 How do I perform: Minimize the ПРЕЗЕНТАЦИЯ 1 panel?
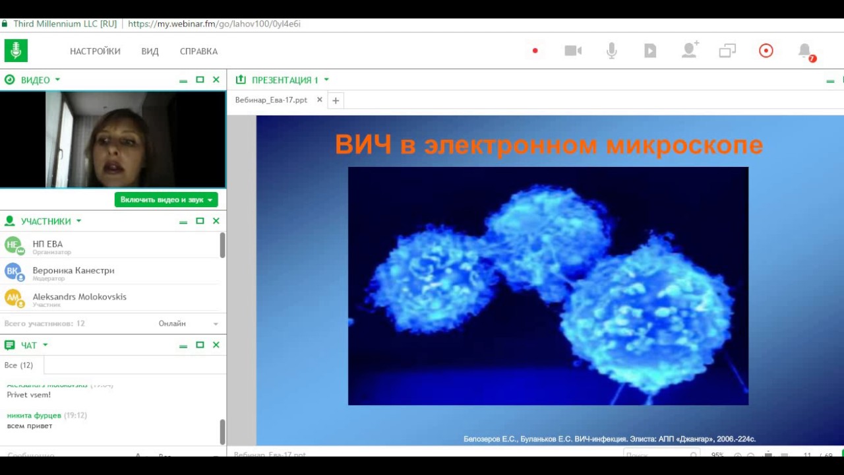(x=830, y=80)
